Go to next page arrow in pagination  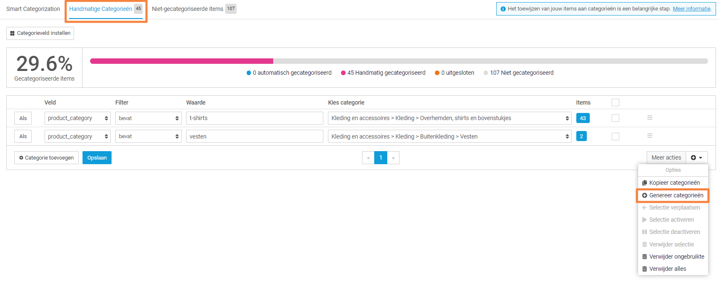393,158
